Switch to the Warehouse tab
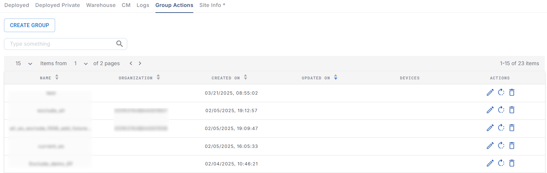The height and width of the screenshot is (173, 547). click(101, 5)
